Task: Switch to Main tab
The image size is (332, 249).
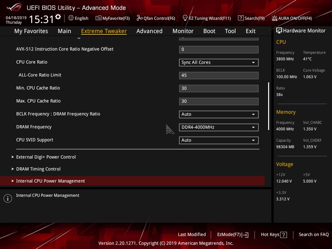Action: click(65, 31)
